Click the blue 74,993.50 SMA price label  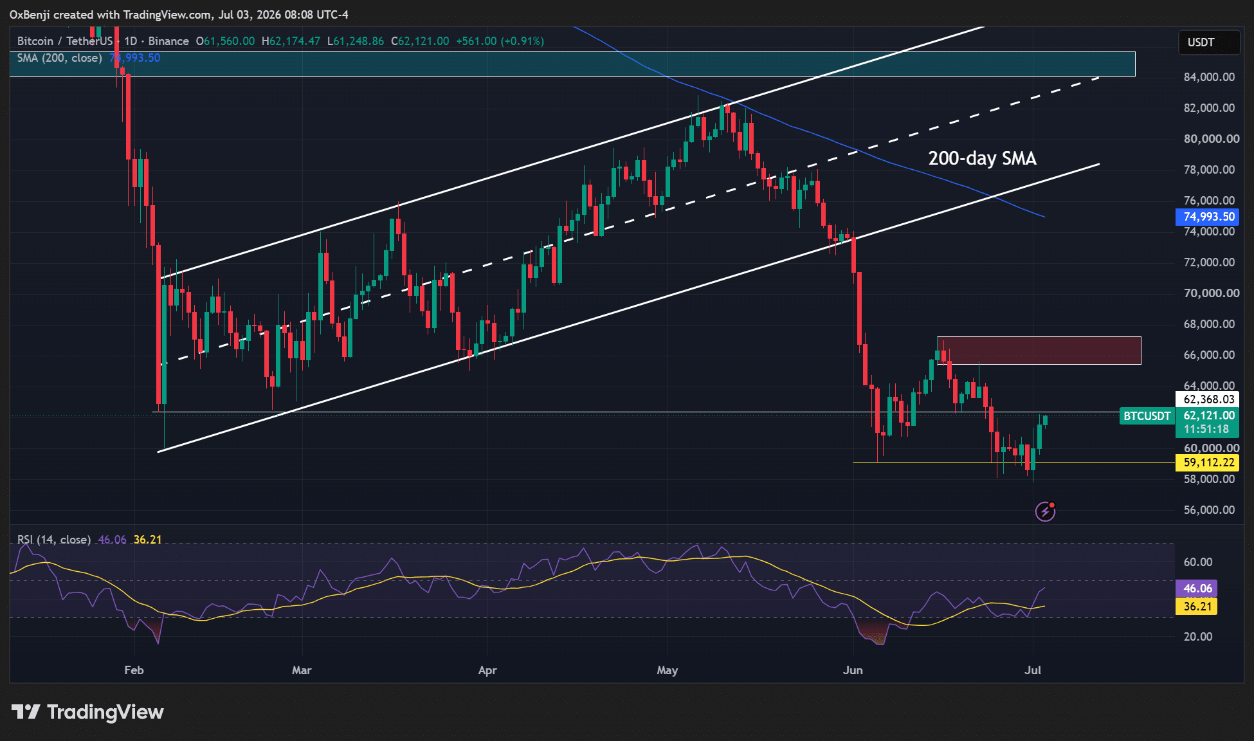click(1208, 217)
